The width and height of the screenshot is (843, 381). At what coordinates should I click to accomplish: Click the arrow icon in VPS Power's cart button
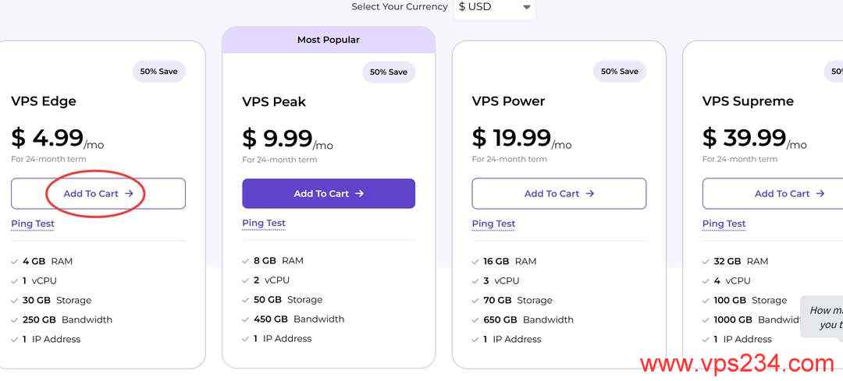point(590,193)
